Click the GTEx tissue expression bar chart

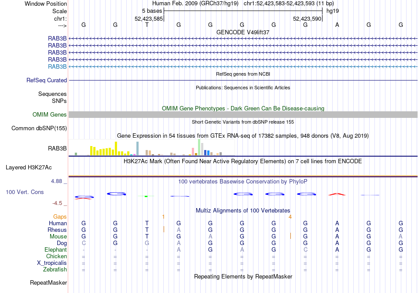pos(151,147)
